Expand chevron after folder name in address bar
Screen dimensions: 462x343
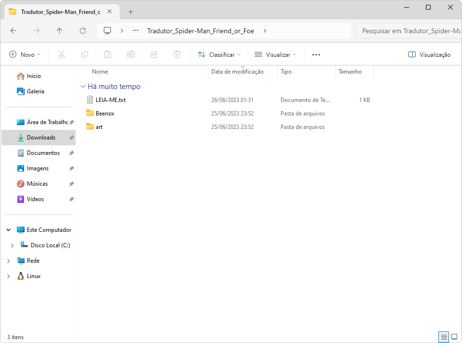(265, 31)
